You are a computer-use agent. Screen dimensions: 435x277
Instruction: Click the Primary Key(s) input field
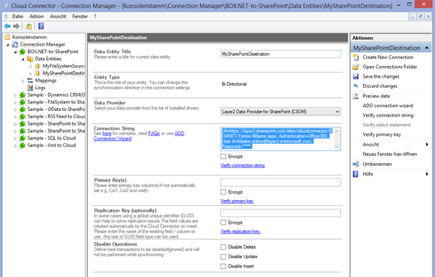(281, 182)
